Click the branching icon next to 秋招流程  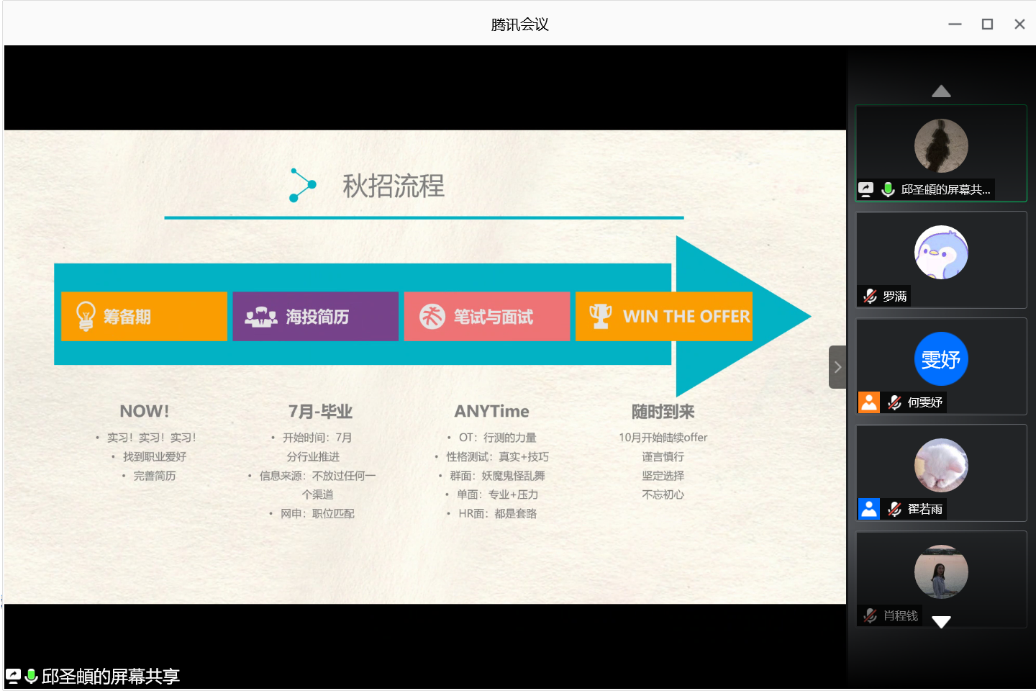pos(302,185)
